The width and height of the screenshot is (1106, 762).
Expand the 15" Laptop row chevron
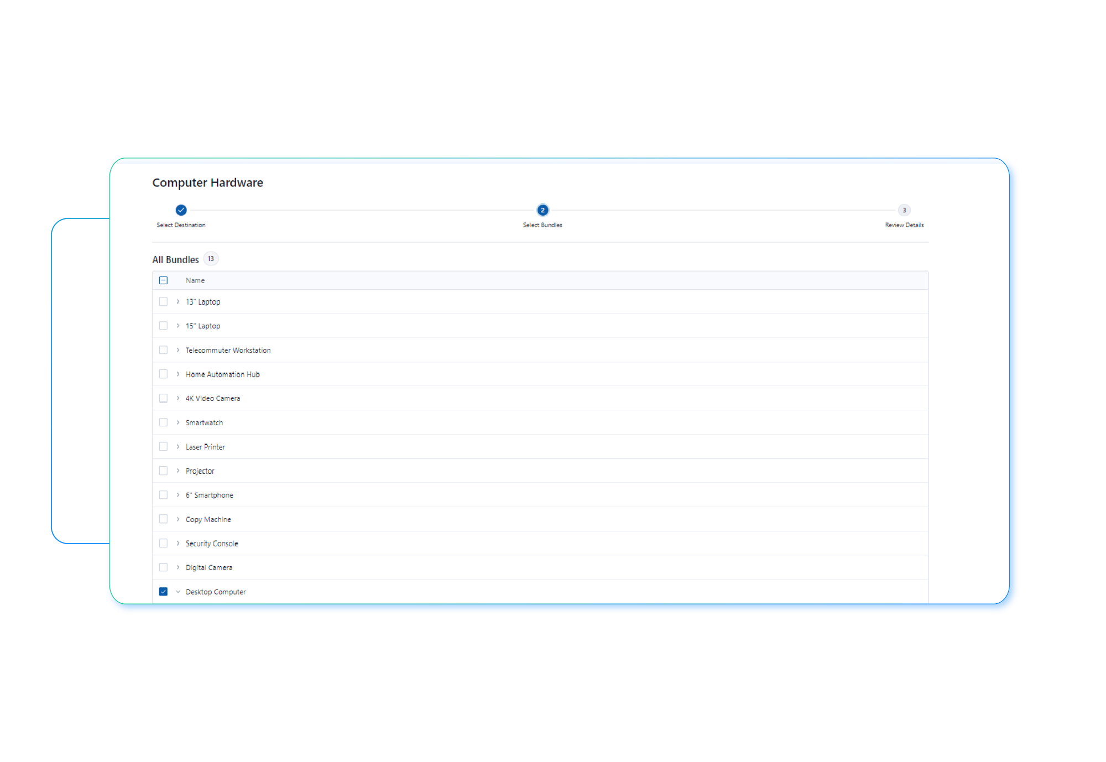point(178,326)
